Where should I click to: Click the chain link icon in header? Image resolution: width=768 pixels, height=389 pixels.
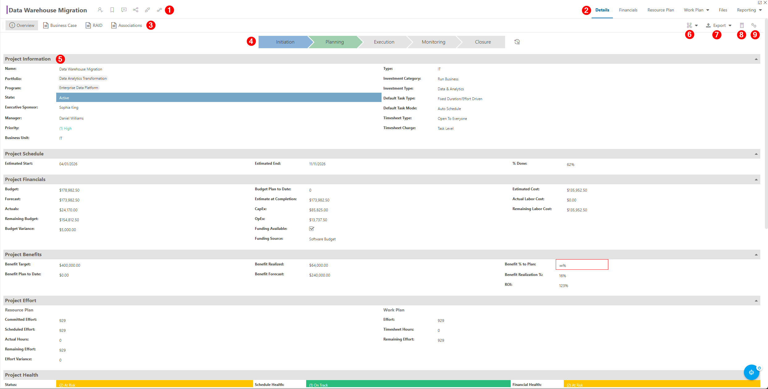(159, 10)
